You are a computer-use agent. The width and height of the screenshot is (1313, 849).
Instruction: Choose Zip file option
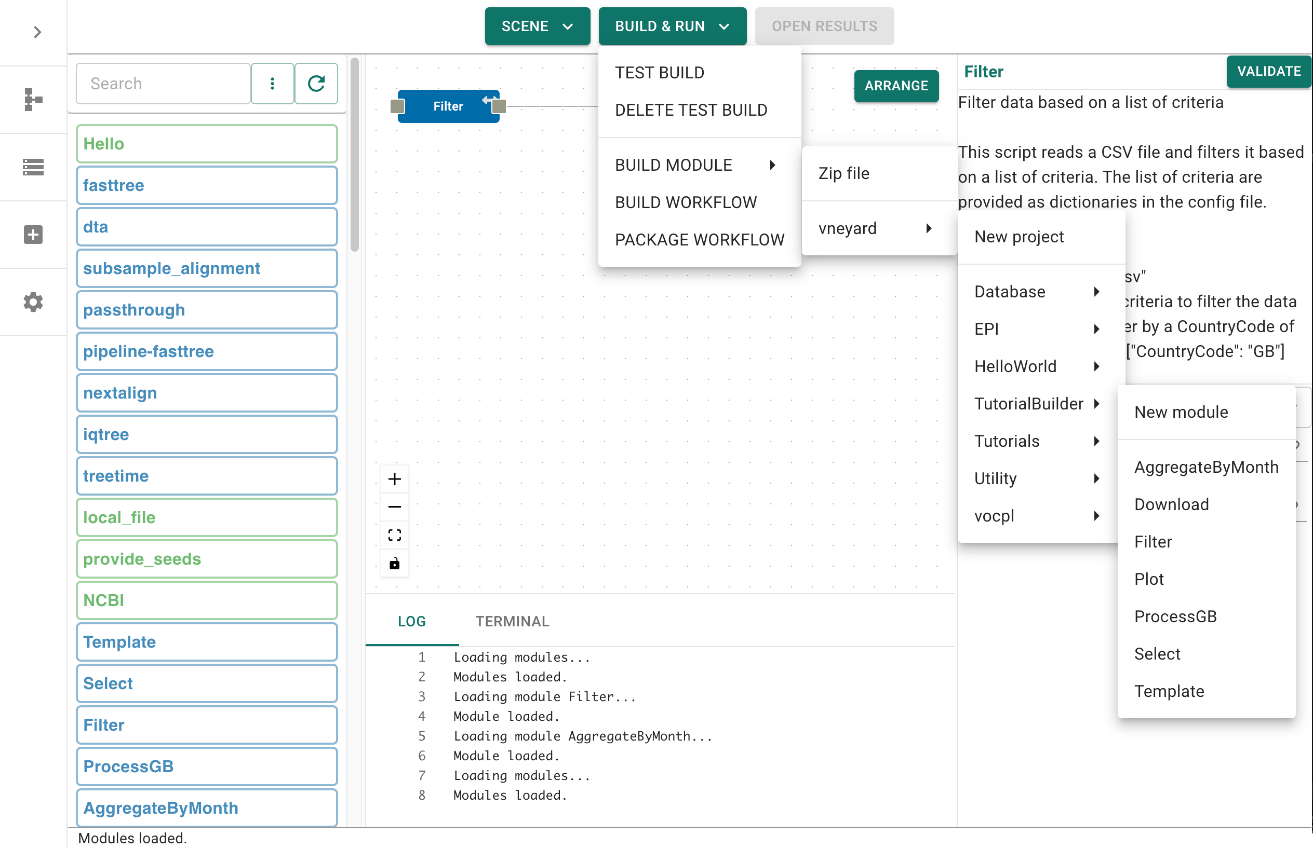[879, 173]
